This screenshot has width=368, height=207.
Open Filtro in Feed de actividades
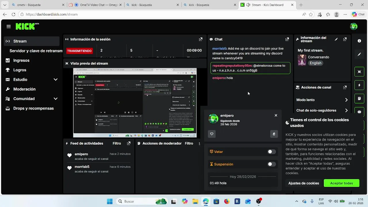coord(117,143)
